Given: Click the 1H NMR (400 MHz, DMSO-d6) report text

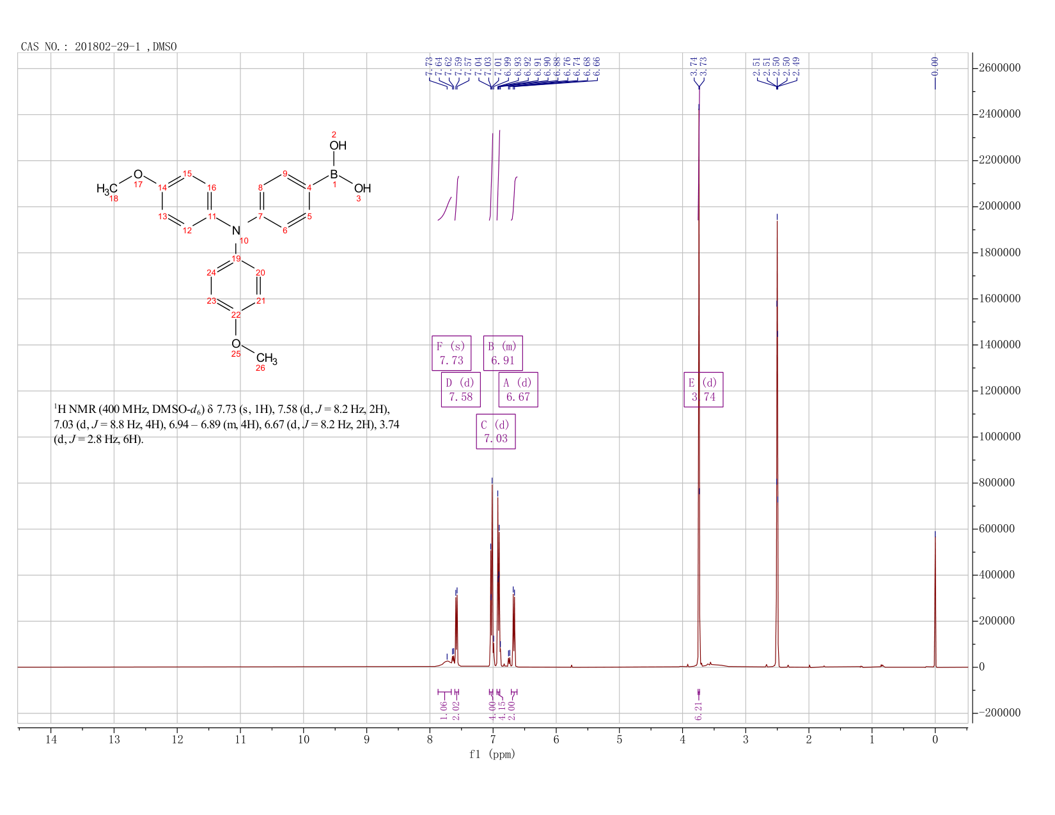Looking at the screenshot, I should [x=227, y=424].
